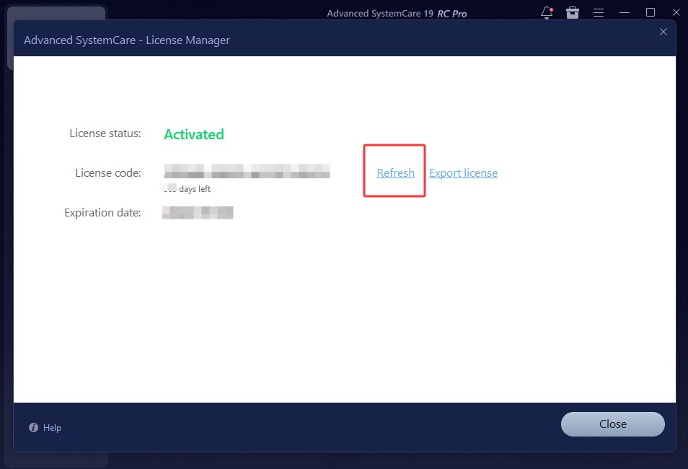
Task: Click the Export license link
Action: [463, 173]
